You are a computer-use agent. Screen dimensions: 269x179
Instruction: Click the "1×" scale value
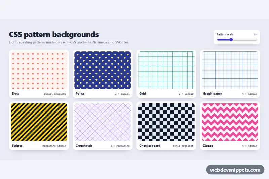click(255, 34)
